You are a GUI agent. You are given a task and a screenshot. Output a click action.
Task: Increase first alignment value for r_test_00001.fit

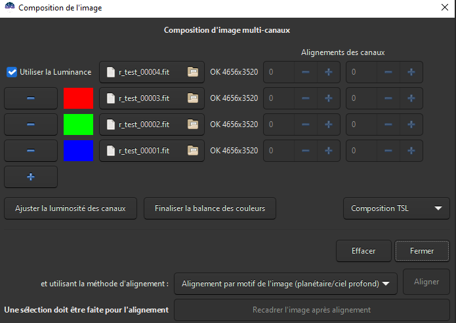(x=329, y=151)
